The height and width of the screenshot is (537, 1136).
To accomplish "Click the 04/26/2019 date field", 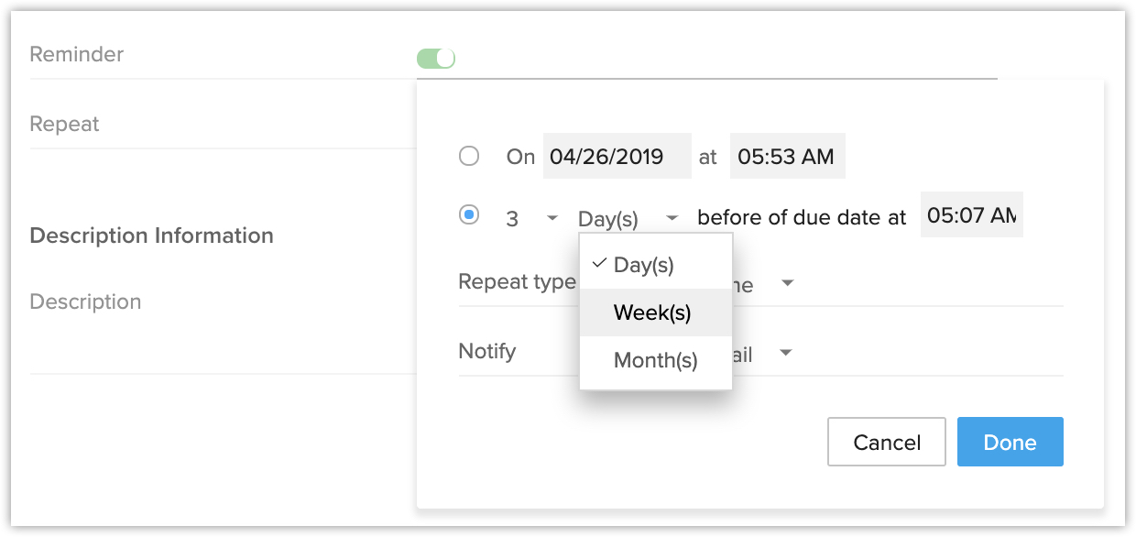I will coord(617,157).
